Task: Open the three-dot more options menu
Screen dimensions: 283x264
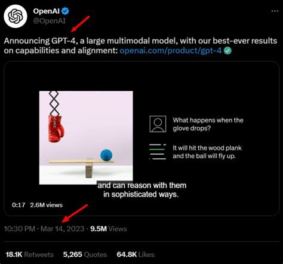Action: pyautogui.click(x=275, y=11)
